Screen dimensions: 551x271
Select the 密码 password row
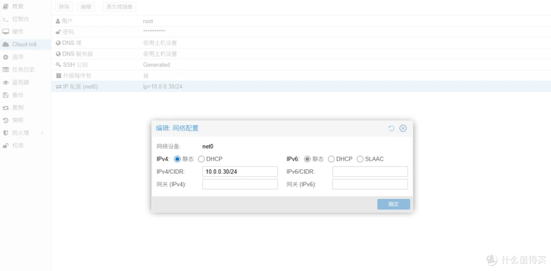[301, 32]
